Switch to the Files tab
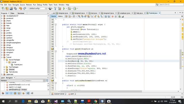 [12, 13]
